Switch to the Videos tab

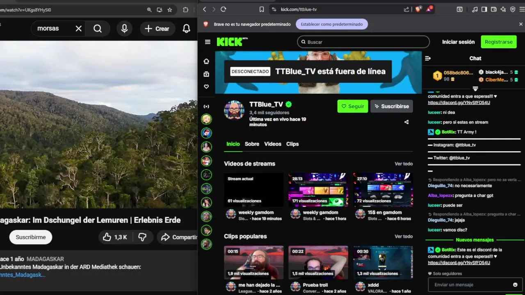pyautogui.click(x=273, y=144)
